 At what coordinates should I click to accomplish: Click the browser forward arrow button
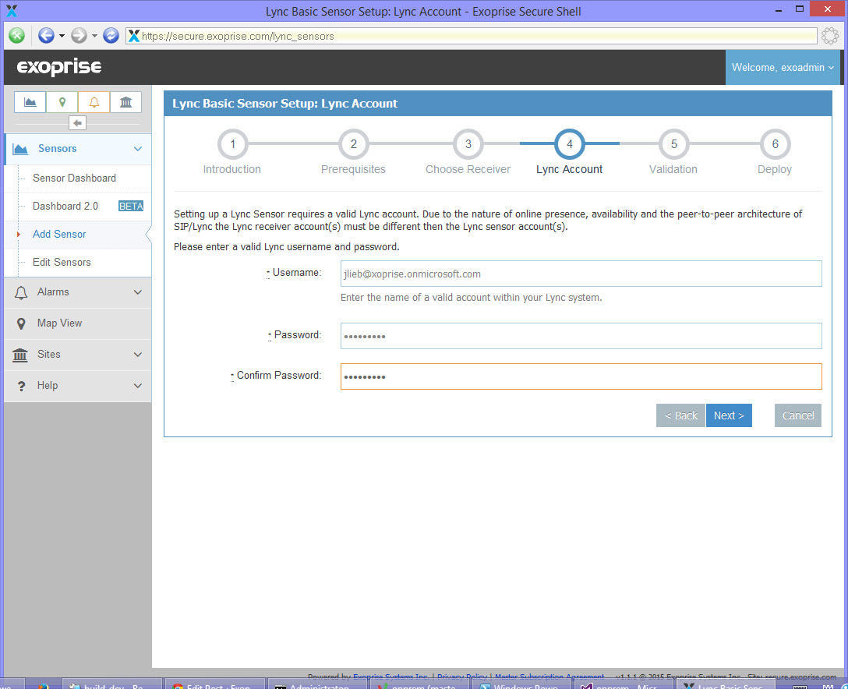click(x=79, y=36)
